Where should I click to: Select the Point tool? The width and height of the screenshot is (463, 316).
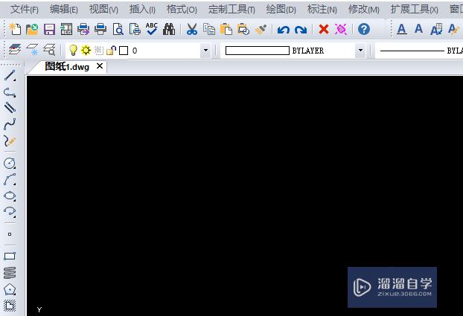click(10, 234)
